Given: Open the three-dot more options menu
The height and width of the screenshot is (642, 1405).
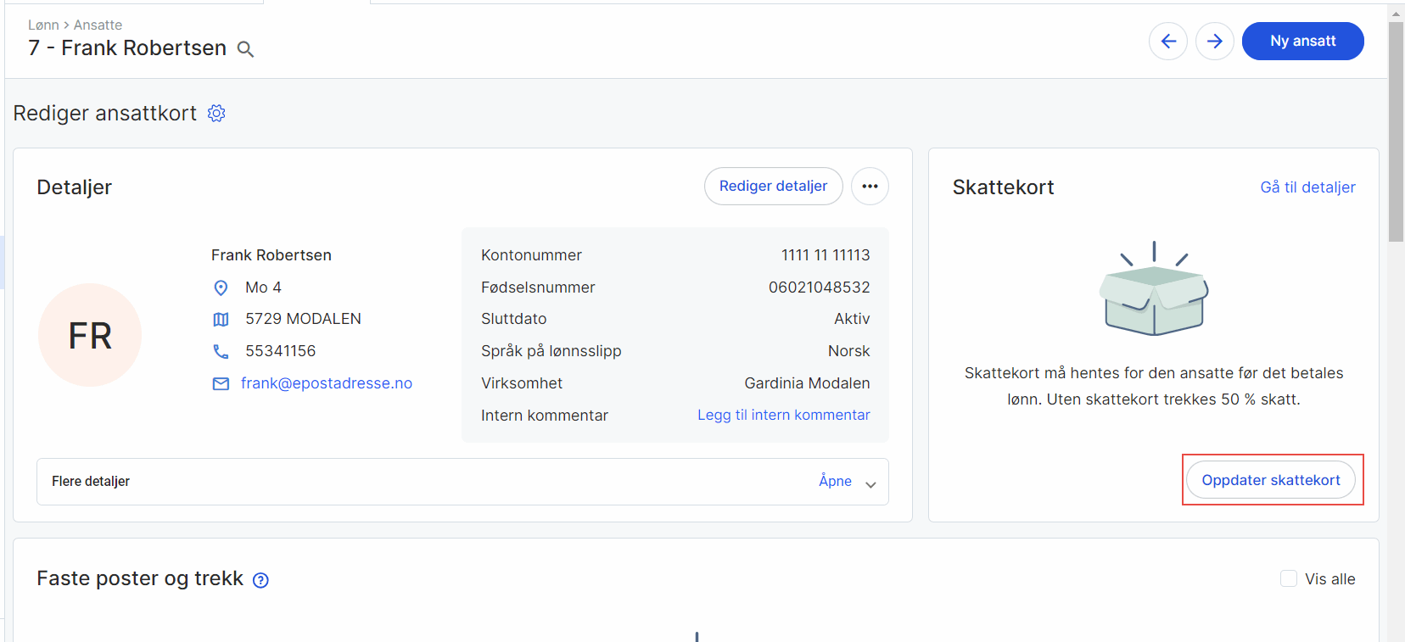Looking at the screenshot, I should 870,187.
